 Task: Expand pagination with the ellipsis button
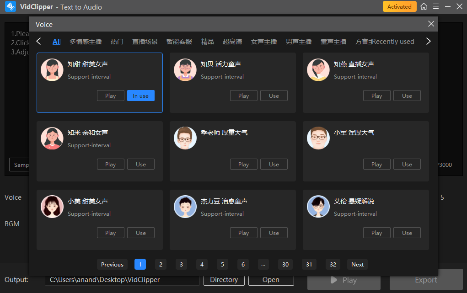click(263, 264)
